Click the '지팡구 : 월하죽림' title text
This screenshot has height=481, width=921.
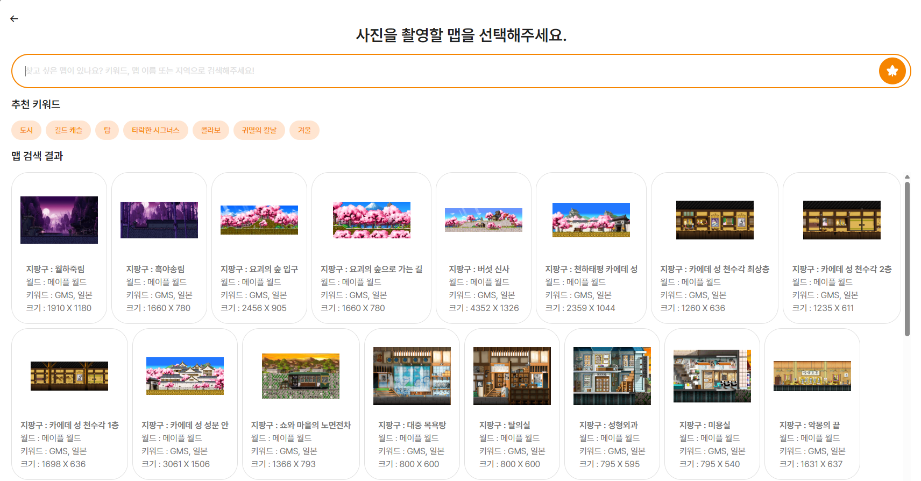tap(55, 269)
